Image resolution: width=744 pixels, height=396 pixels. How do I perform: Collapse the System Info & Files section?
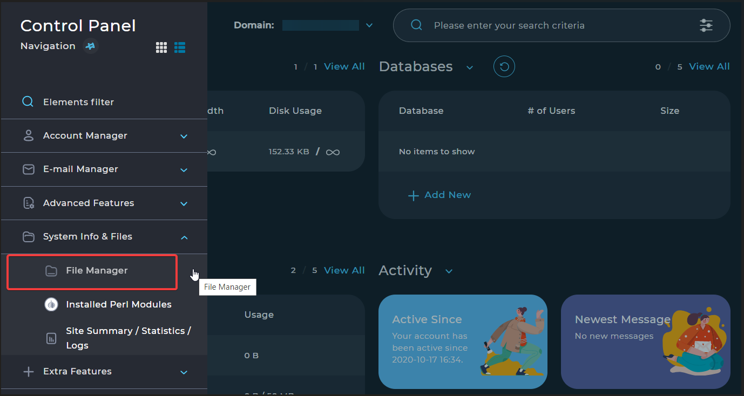(x=184, y=237)
